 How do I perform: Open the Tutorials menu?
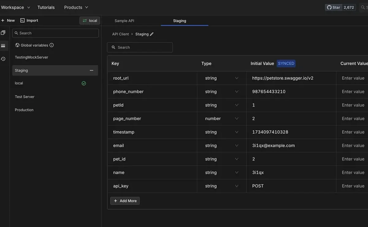pos(46,7)
